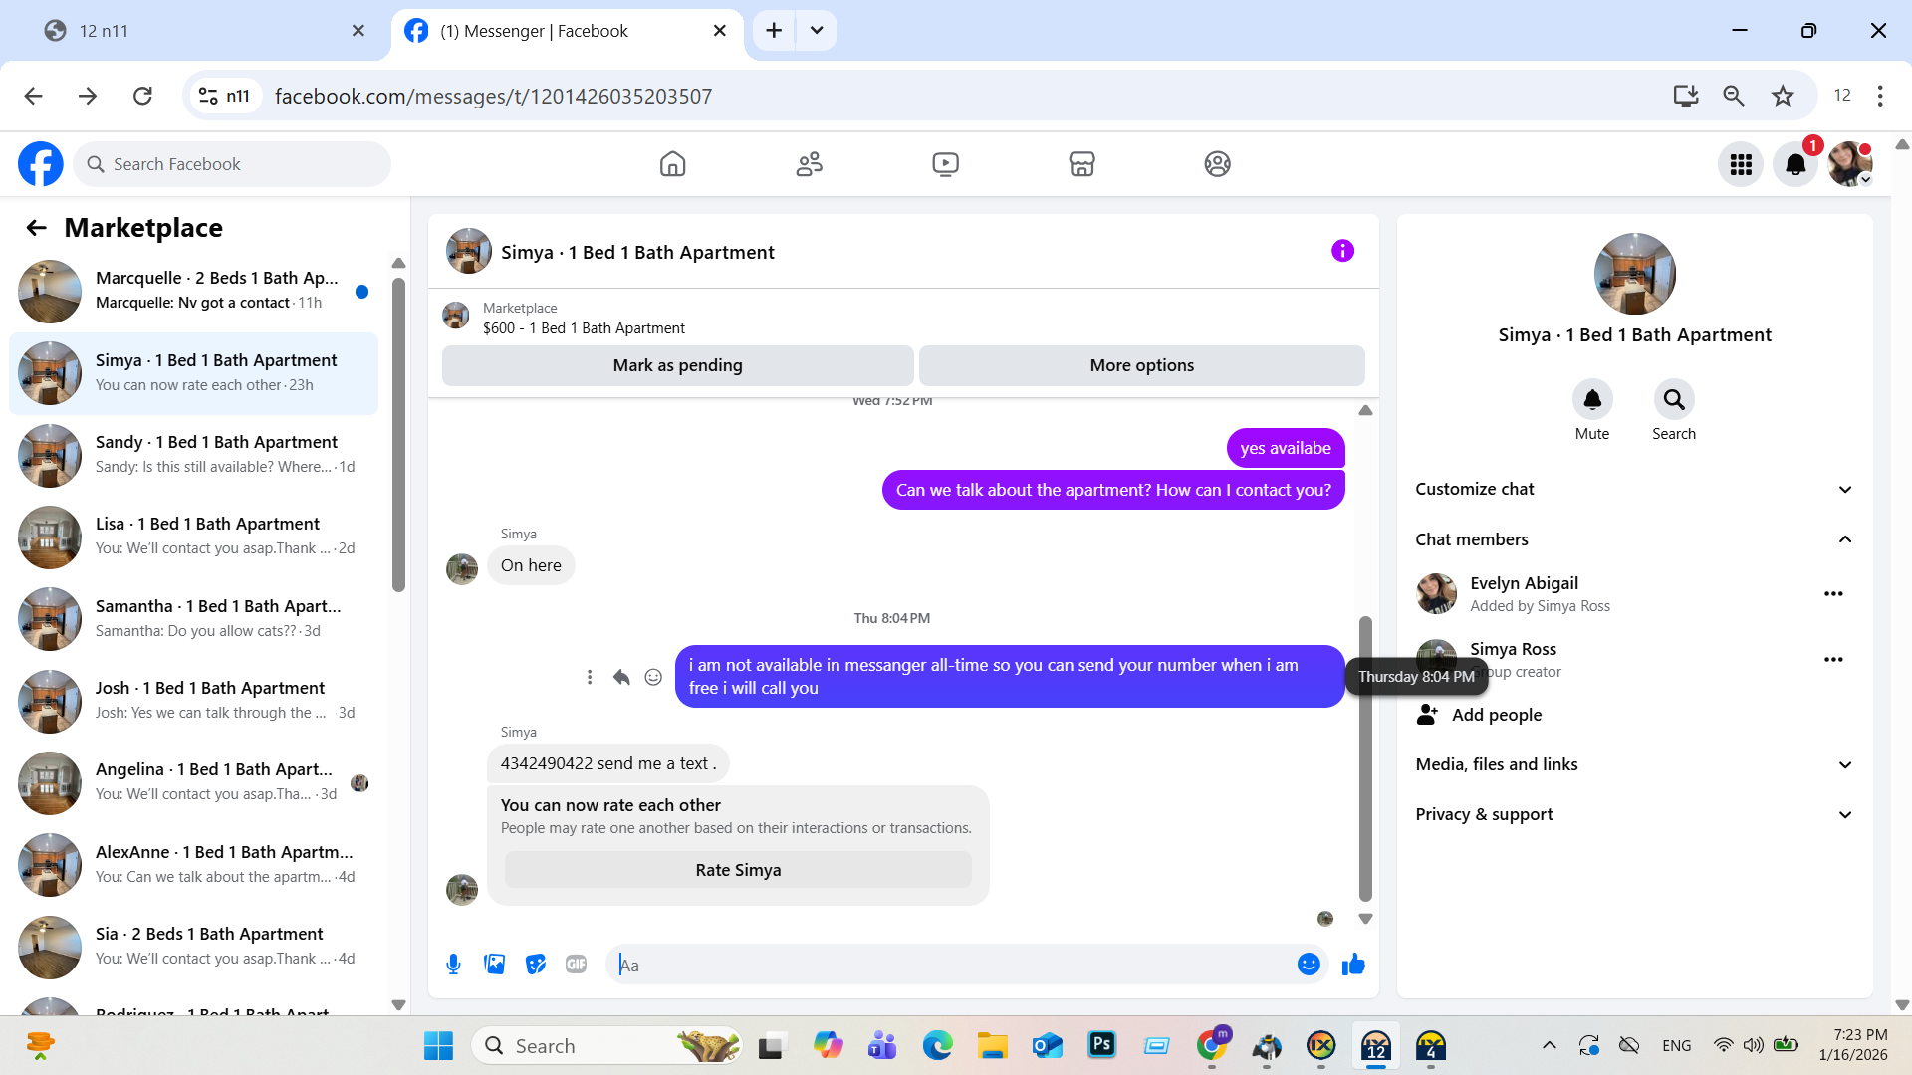Click the chat messages scrollbar thumb
1912x1075 pixels.
click(1365, 756)
